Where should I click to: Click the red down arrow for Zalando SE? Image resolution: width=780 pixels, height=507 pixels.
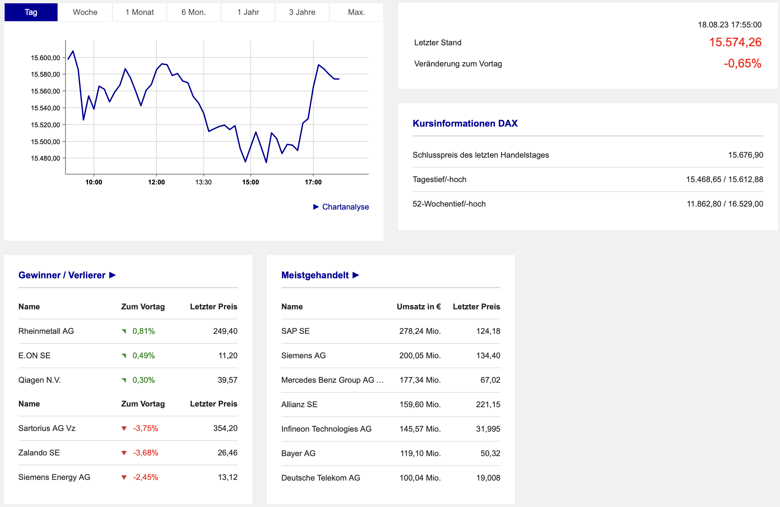click(124, 453)
